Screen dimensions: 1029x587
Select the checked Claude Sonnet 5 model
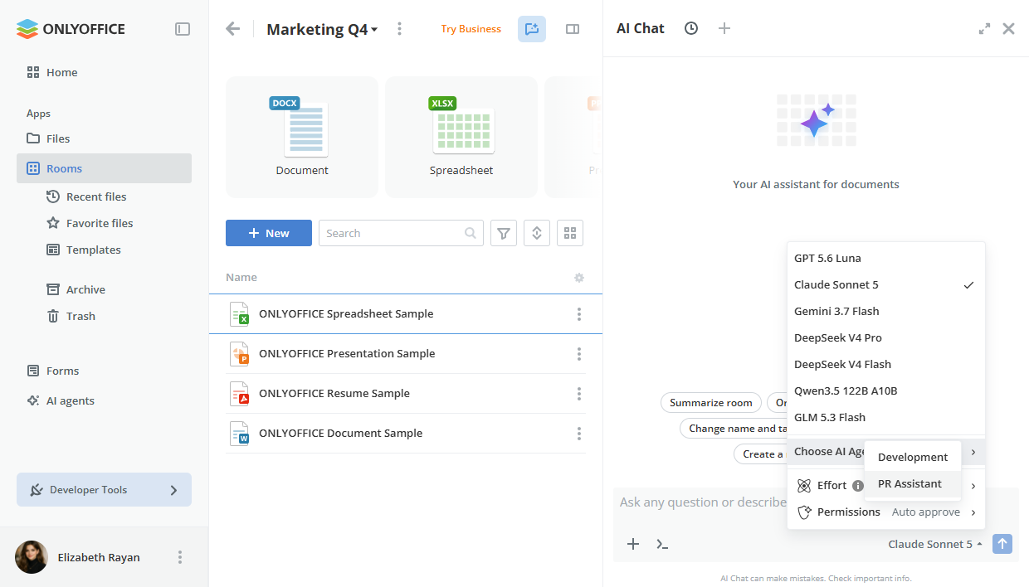pyautogui.click(x=886, y=284)
